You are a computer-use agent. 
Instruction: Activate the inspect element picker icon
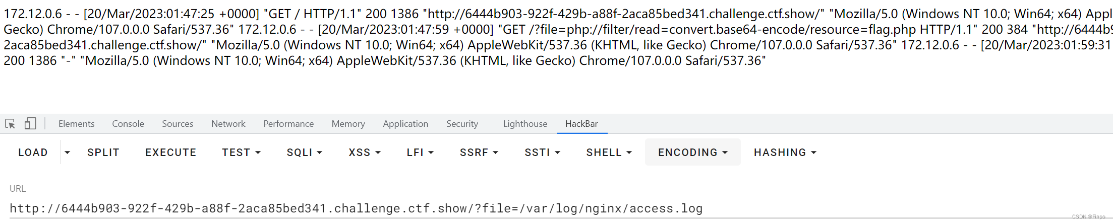click(10, 124)
